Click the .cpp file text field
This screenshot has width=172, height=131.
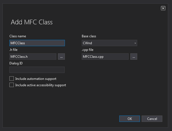(x=105, y=57)
